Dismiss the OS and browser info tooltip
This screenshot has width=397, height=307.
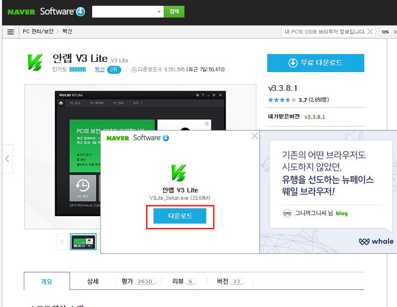370,32
